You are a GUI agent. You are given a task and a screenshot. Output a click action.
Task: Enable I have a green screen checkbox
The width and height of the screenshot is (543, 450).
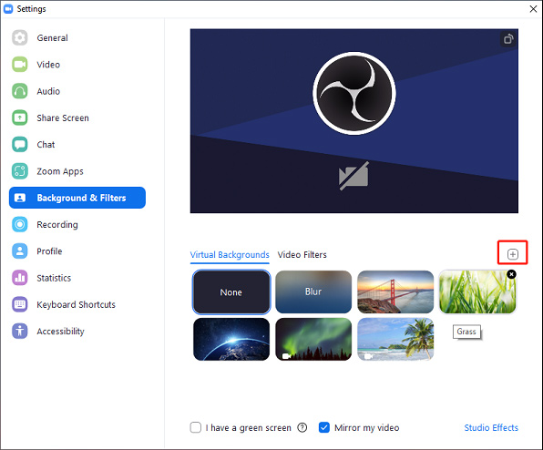click(196, 427)
